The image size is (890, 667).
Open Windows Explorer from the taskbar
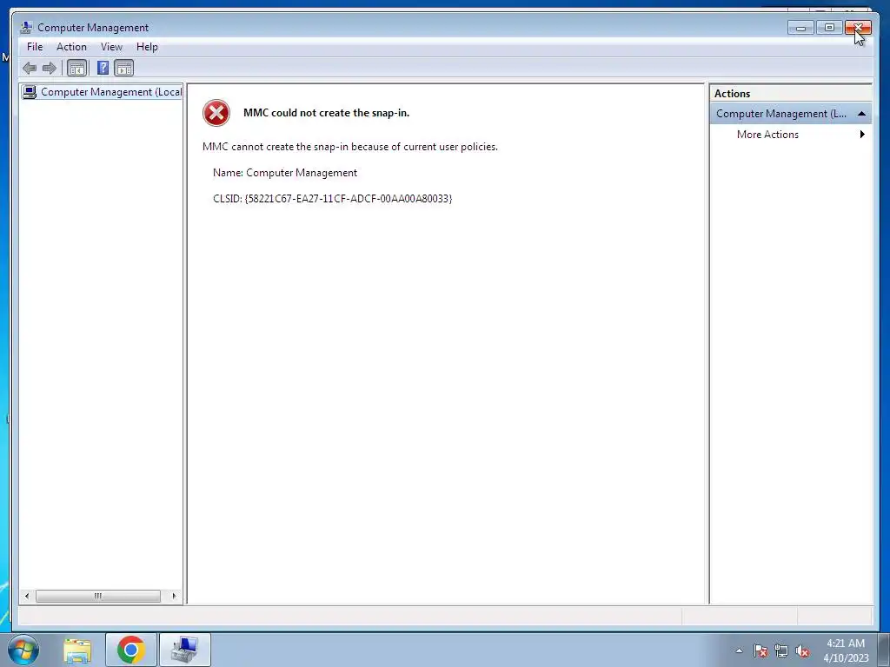click(x=77, y=650)
